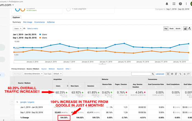Open the Ecommerce metric group
Viewport: 192px width, 121px height.
(x=39, y=22)
